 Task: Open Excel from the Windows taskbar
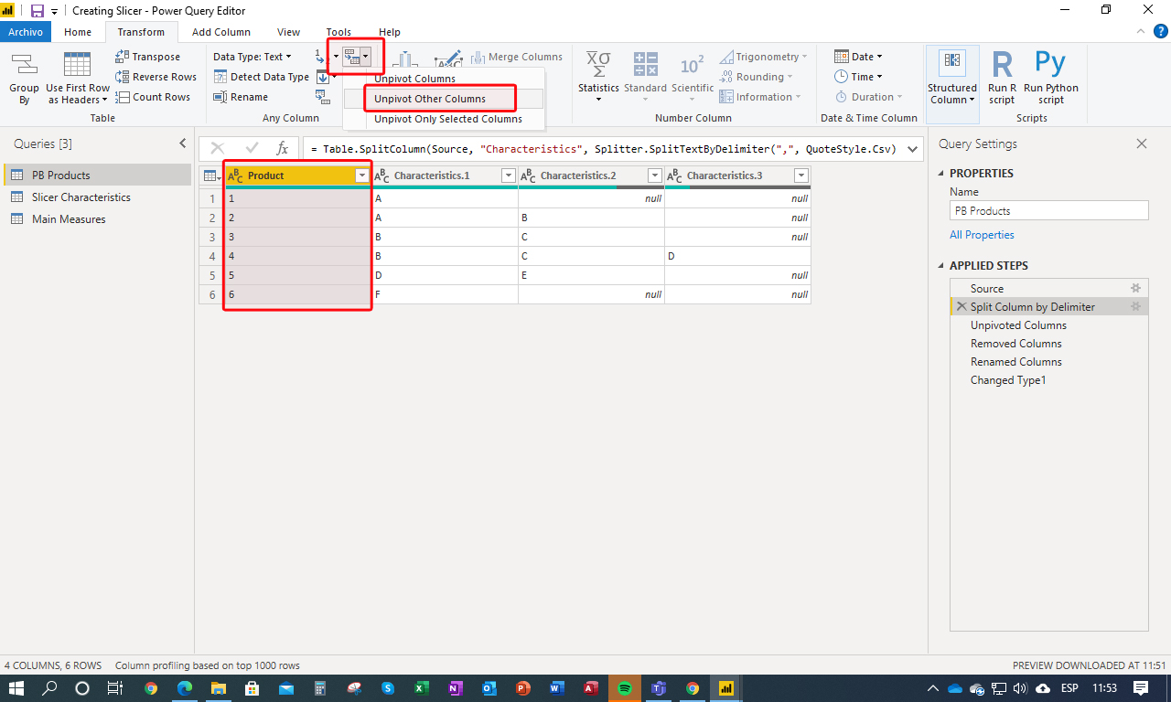422,688
